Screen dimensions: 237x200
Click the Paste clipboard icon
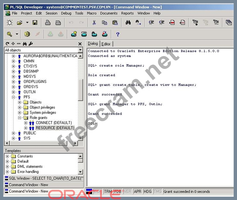pyautogui.click(x=115, y=22)
